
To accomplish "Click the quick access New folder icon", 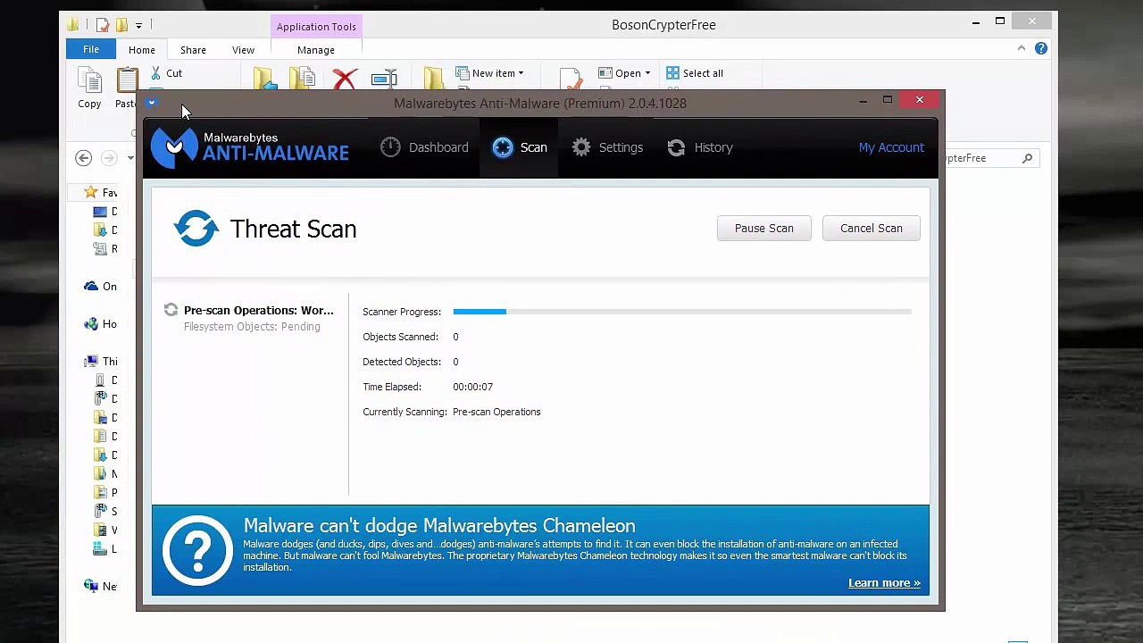I will [x=121, y=25].
